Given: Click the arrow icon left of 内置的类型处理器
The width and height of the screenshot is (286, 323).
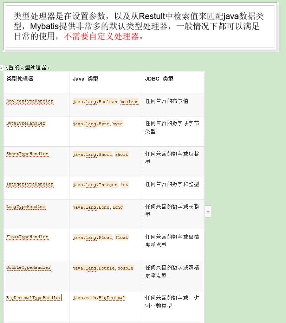Looking at the screenshot, I should pyautogui.click(x=1, y=68).
